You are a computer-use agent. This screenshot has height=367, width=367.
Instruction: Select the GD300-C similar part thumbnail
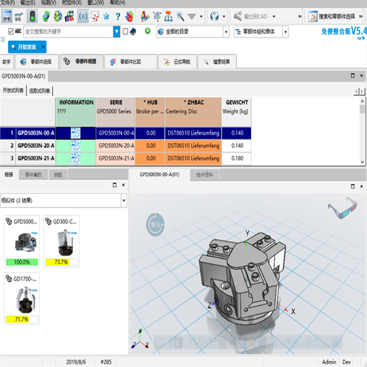pos(61,241)
